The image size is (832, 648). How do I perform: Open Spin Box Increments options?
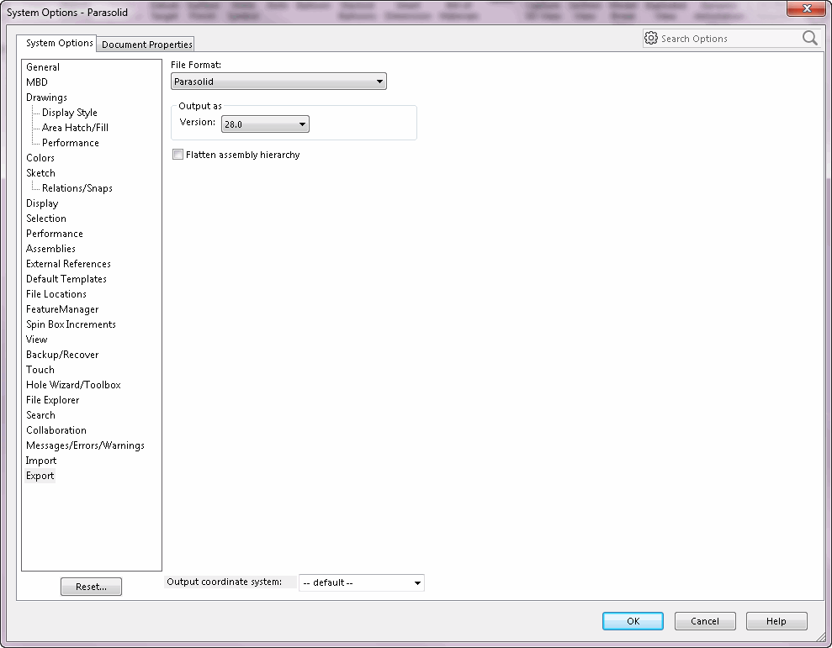pyautogui.click(x=71, y=324)
